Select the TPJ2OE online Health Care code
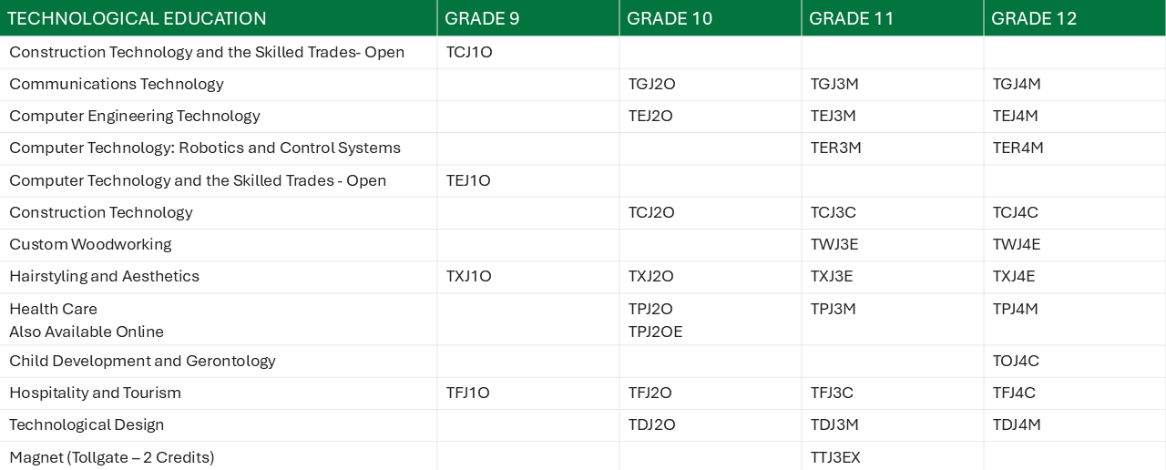Viewport: 1166px width, 470px height. tap(655, 332)
